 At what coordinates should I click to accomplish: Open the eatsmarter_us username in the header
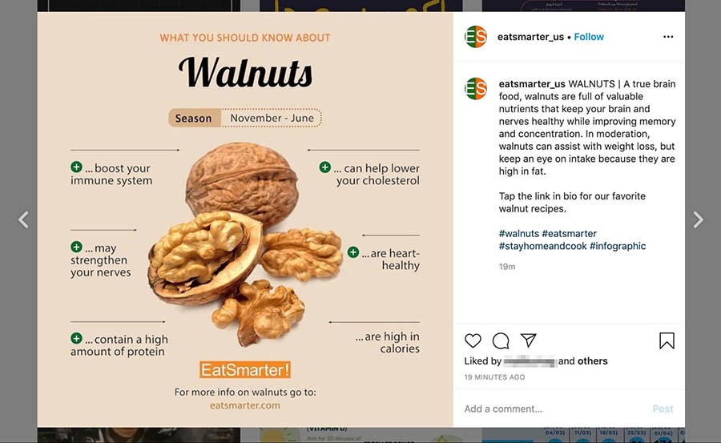point(530,37)
